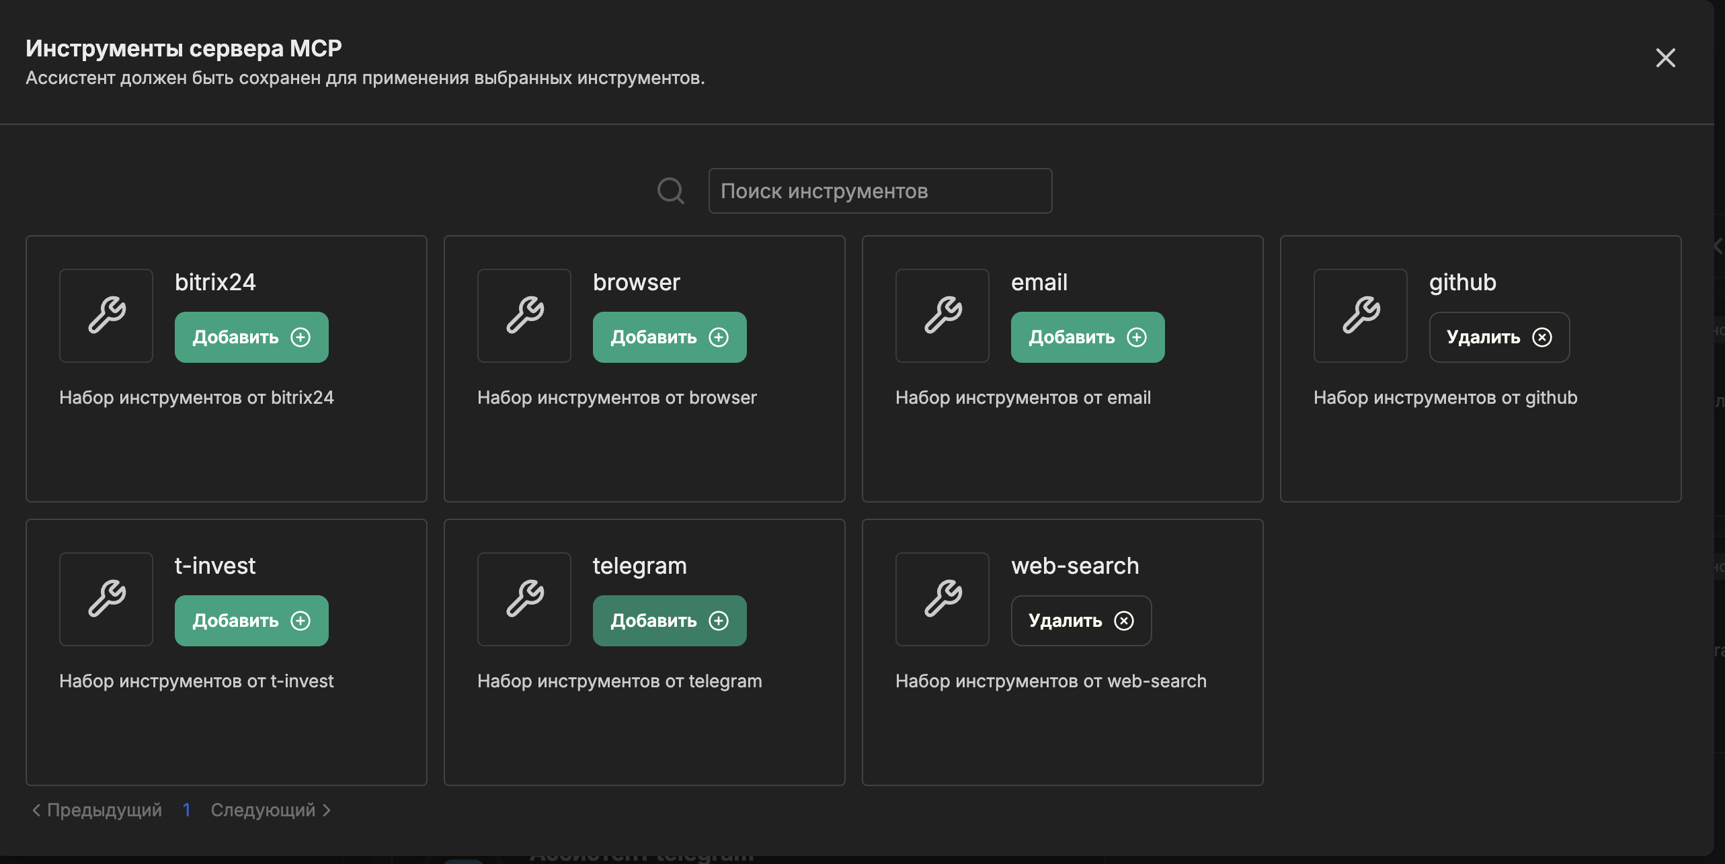Click the telegram wrench icon
Screen dimensions: 1725x864
pyautogui.click(x=524, y=599)
